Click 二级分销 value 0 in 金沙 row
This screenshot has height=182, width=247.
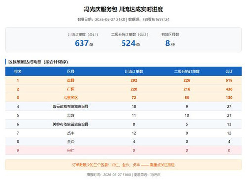tap(187, 141)
